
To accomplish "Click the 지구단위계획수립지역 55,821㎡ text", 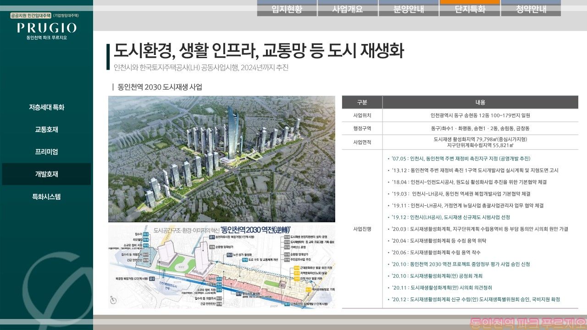I will [480, 145].
